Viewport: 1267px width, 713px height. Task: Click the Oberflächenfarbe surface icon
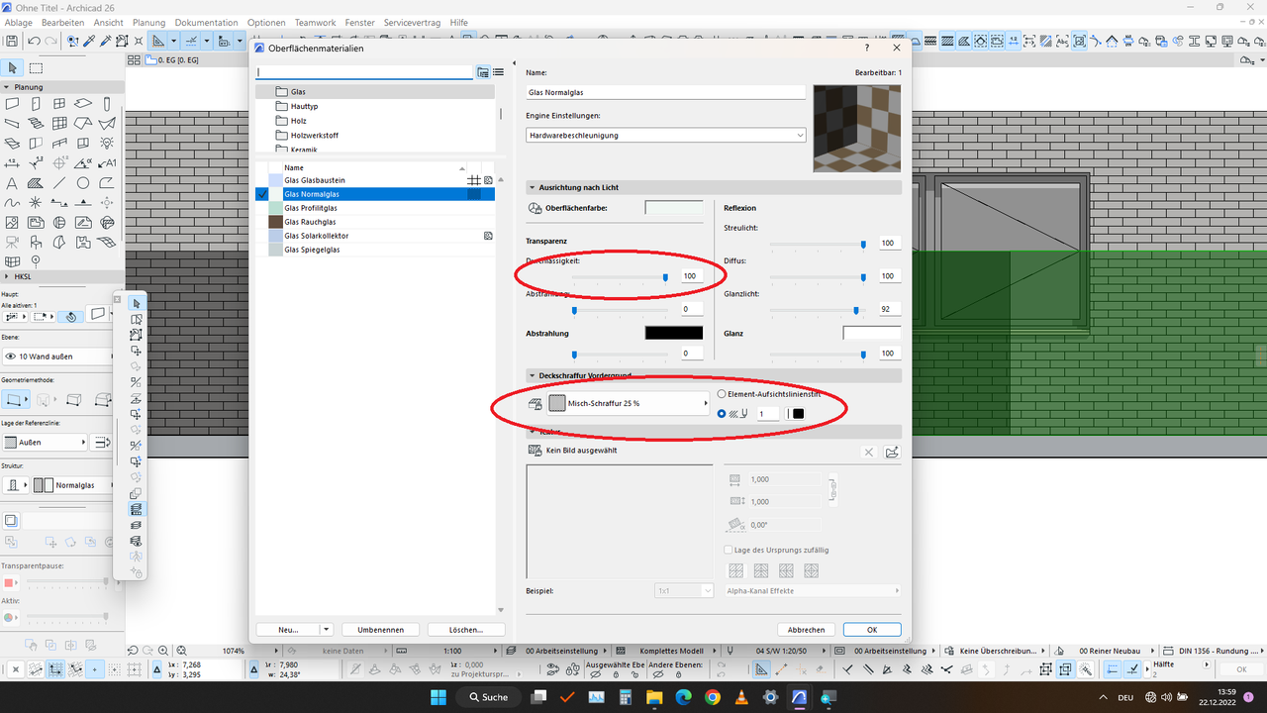pos(534,208)
